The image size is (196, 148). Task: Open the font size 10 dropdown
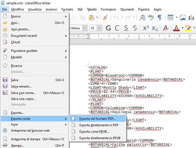[x=99, y=28]
